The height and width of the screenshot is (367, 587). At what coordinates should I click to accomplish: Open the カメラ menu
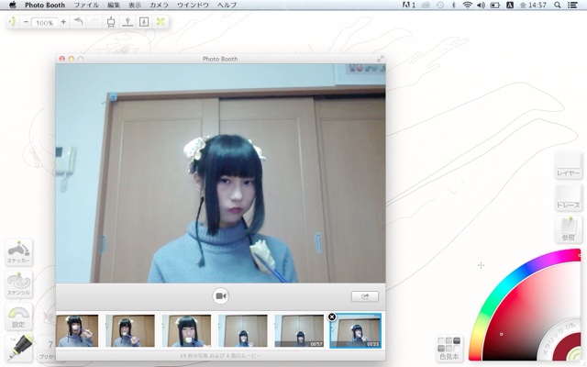coord(159,5)
